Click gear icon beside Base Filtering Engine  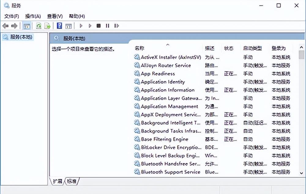click(137, 139)
